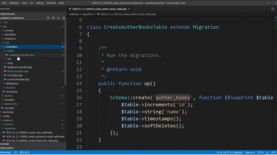Click the PHP file icon beside Controller.php
277x155 pixels.
tap(5, 75)
